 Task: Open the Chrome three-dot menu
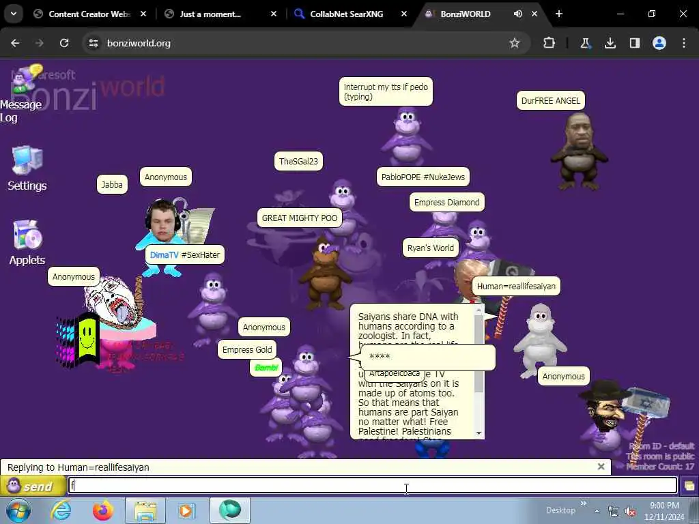[x=684, y=43]
